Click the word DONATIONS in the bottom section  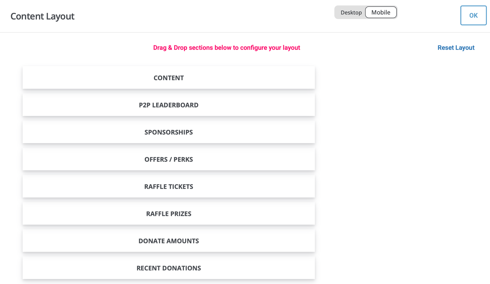coord(182,268)
